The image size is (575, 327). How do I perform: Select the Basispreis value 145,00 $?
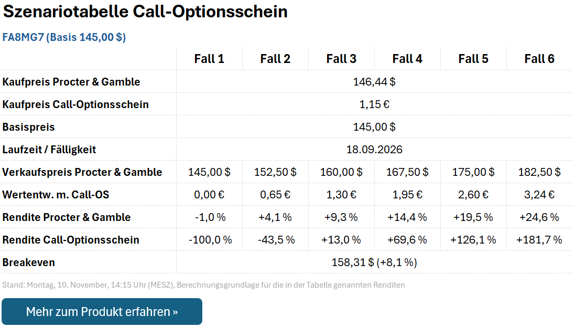(x=374, y=127)
